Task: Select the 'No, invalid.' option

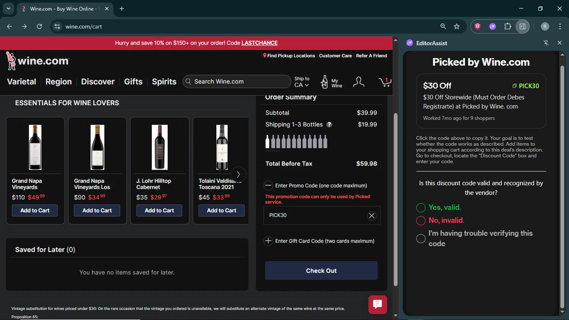Action: point(421,221)
